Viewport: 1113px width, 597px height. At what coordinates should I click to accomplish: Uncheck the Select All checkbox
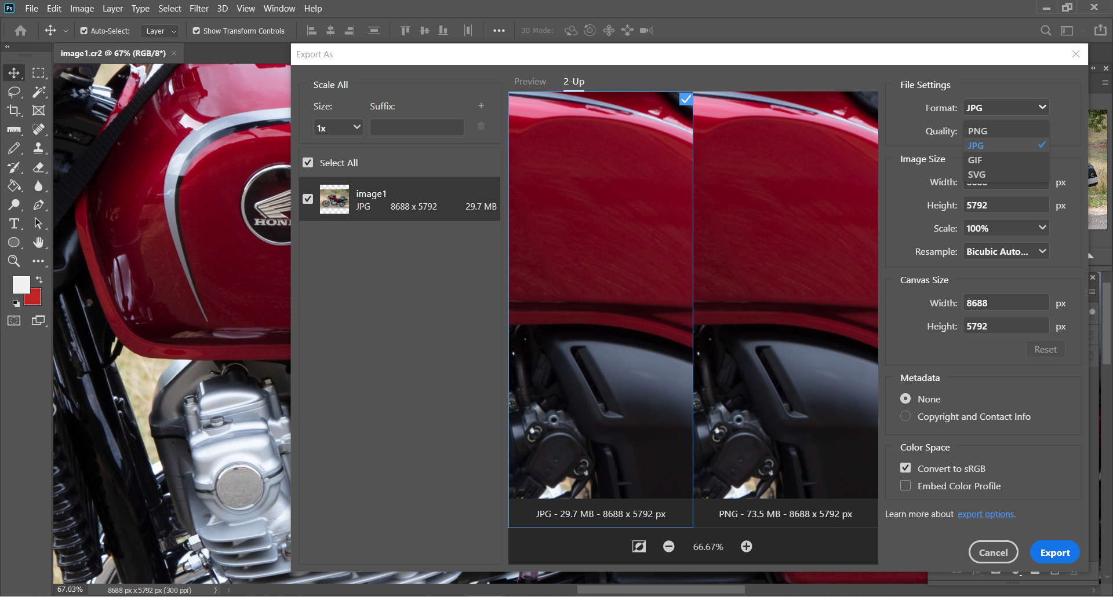click(x=308, y=163)
